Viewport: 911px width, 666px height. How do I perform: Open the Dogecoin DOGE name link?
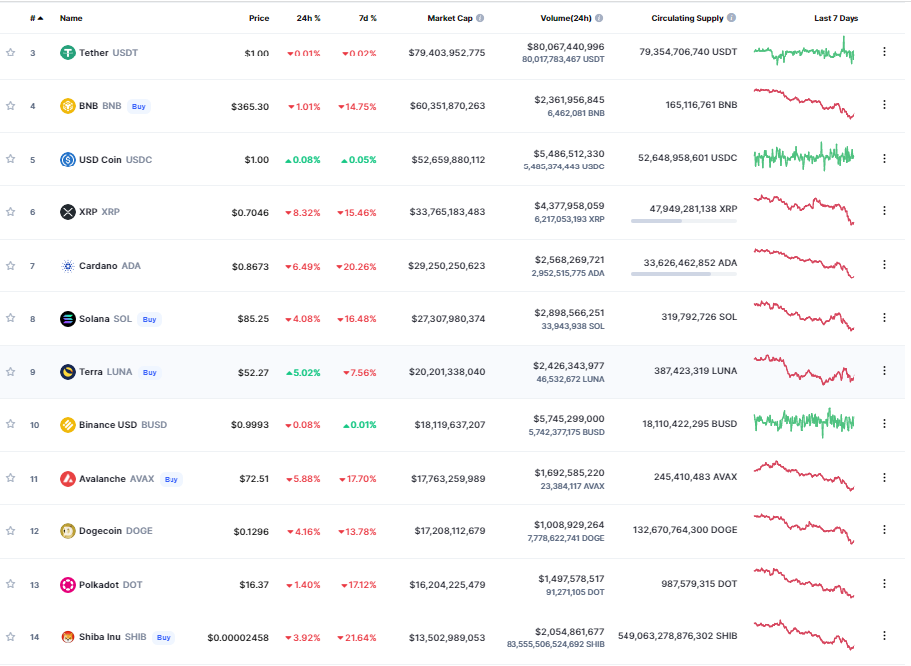pos(116,531)
